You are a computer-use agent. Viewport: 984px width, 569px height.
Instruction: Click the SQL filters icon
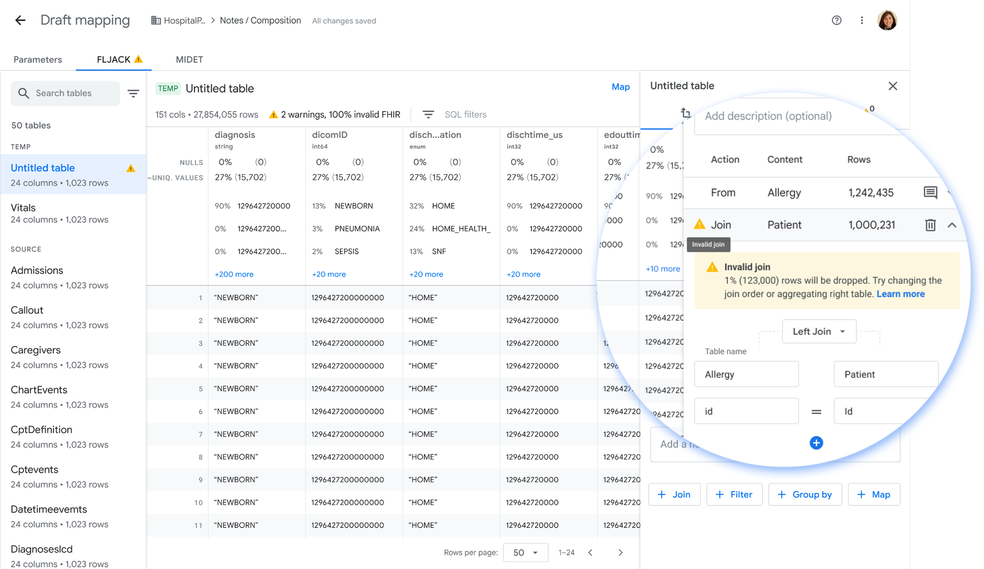click(428, 115)
